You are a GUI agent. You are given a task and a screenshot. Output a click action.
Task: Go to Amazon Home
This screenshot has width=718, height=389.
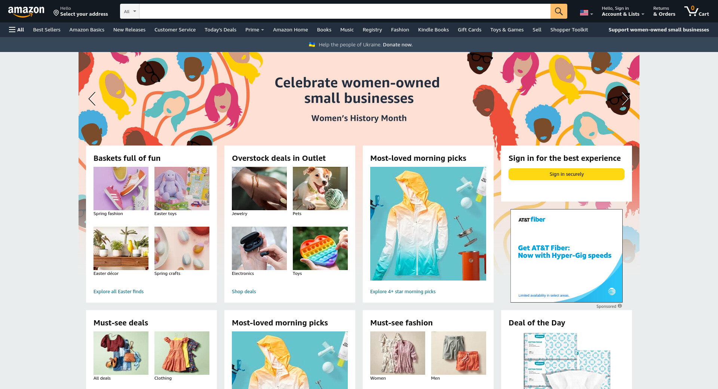[291, 30]
